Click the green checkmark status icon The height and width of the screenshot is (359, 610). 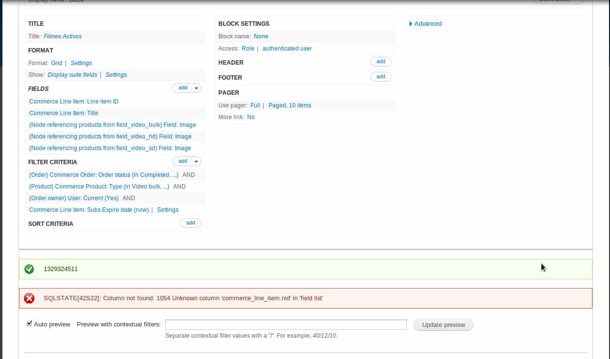pyautogui.click(x=29, y=269)
